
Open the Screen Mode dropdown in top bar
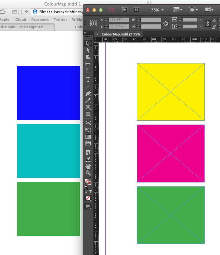click(x=193, y=10)
